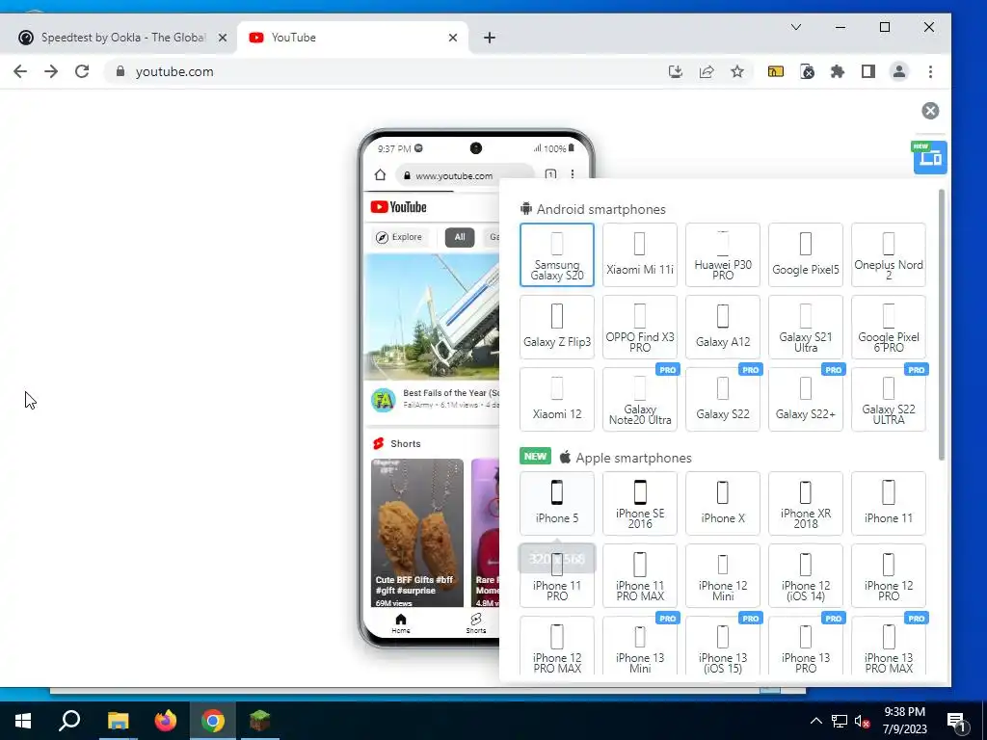Viewport: 987px width, 740px height.
Task: Toggle the Chrome side panel
Action: (x=868, y=71)
